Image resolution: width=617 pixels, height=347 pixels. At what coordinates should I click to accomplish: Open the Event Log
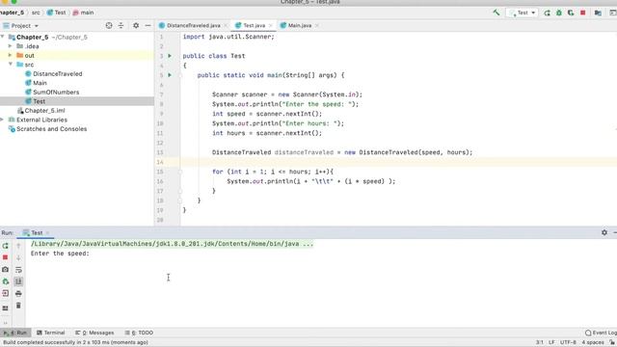(x=601, y=333)
